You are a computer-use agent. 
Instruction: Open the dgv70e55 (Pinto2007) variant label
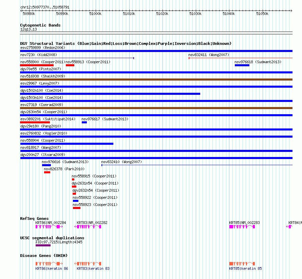[x=41, y=69]
